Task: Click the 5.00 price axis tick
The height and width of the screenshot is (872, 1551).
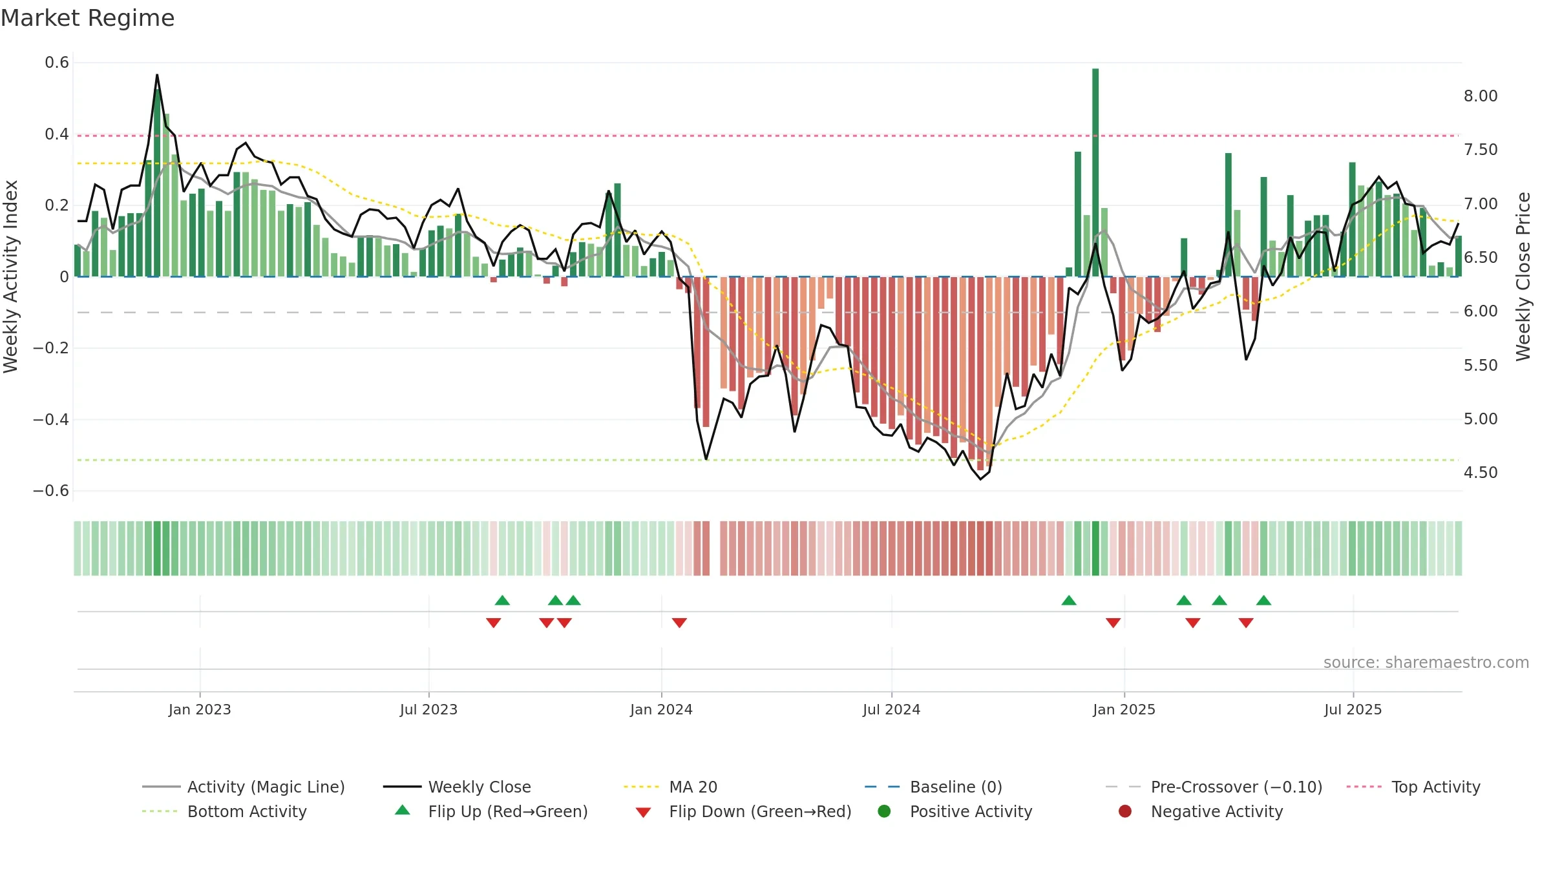Action: (1481, 419)
